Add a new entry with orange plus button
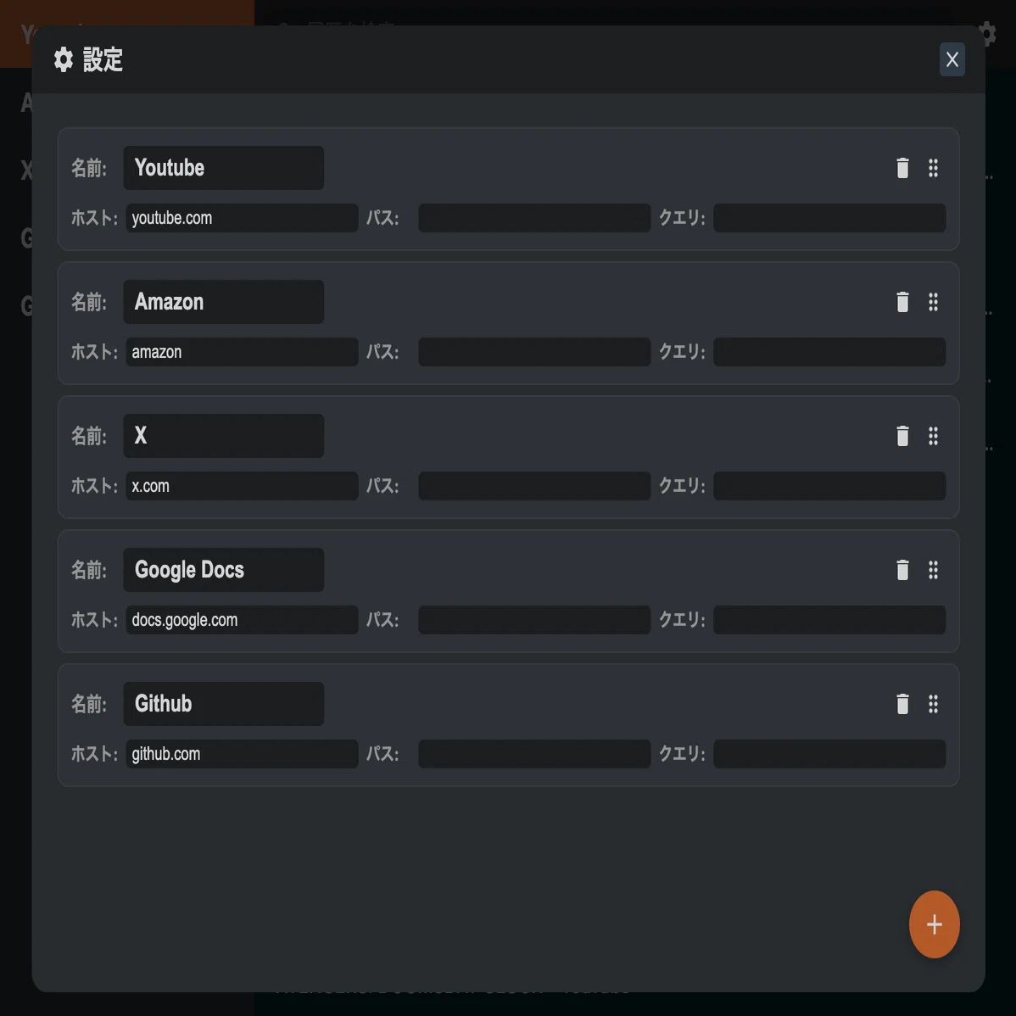The height and width of the screenshot is (1016, 1016). [934, 924]
